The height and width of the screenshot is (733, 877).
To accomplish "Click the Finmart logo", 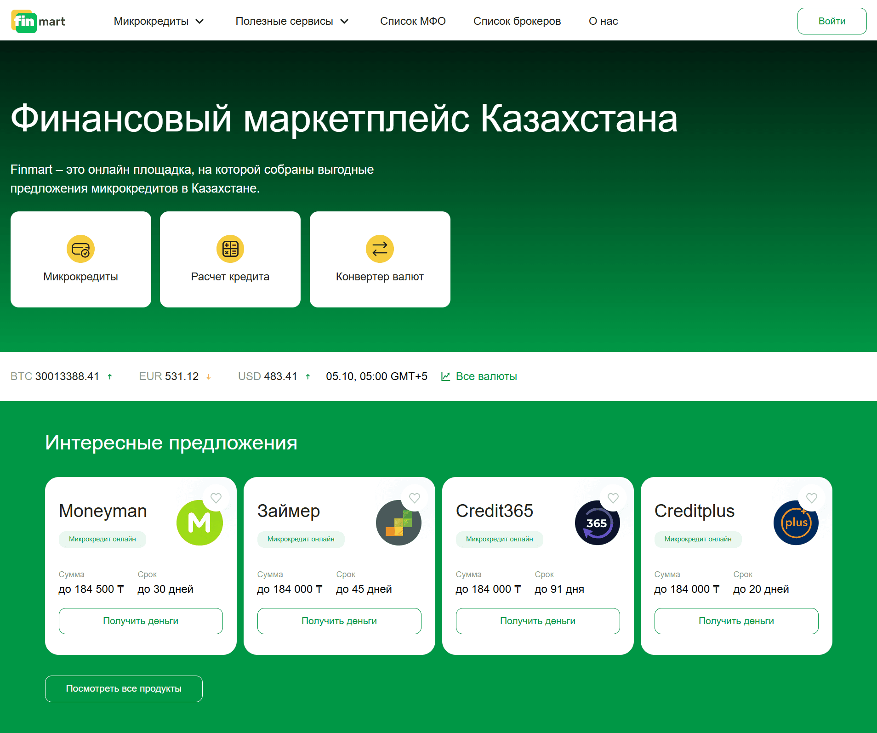I will point(39,21).
